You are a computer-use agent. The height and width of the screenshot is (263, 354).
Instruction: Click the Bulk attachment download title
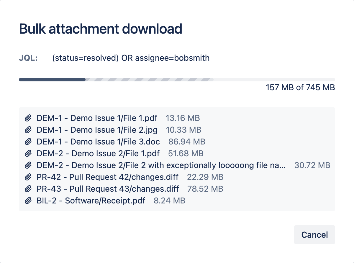tap(100, 29)
